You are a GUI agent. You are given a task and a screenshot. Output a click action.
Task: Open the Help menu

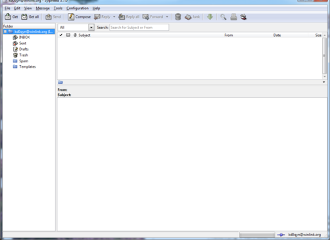point(96,9)
